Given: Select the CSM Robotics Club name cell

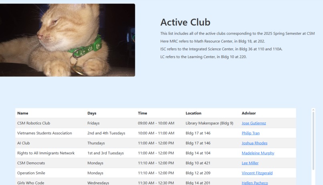Looking at the screenshot, I should pos(34,123).
